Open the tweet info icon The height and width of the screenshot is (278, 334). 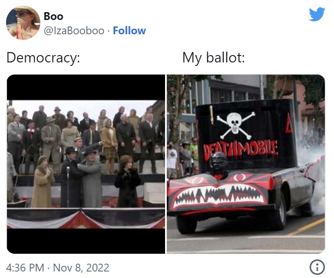pyautogui.click(x=317, y=267)
